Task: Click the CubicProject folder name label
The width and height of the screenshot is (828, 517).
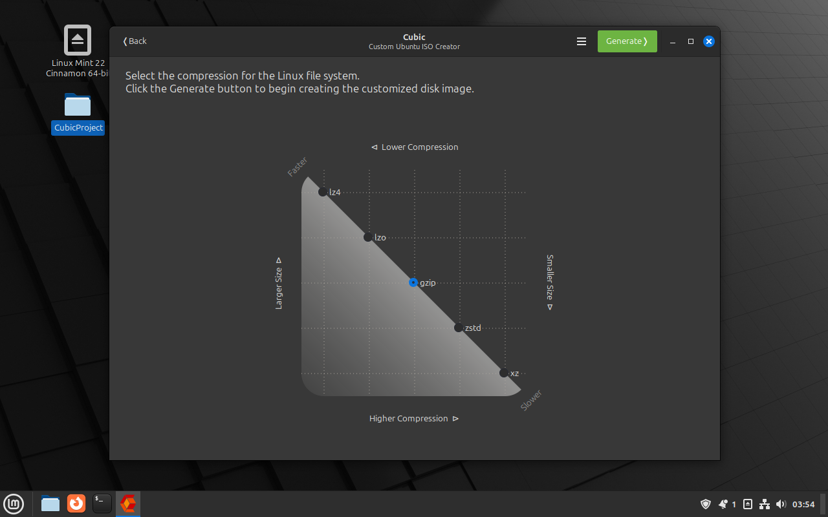Action: [78, 127]
